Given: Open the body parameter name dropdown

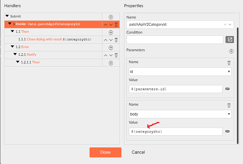Looking at the screenshot, I should click(180, 114).
